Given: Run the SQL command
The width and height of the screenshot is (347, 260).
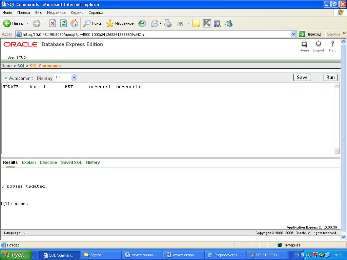Looking at the screenshot, I should (330, 78).
